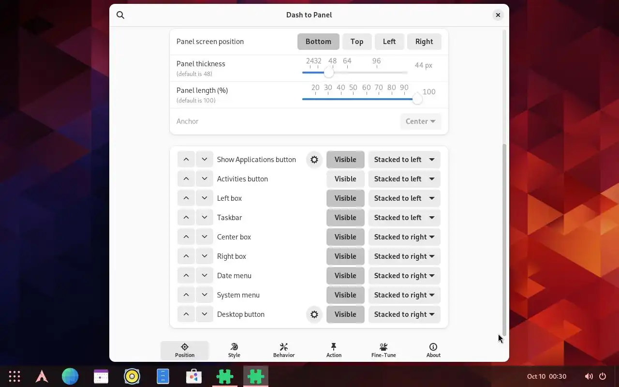
Task: Switch to the Position tab
Action: pyautogui.click(x=185, y=350)
